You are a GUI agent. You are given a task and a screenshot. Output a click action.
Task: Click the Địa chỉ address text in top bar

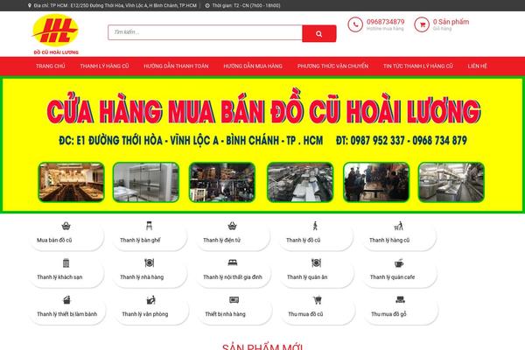pyautogui.click(x=115, y=6)
